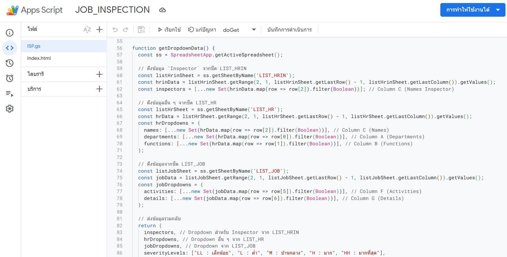Open the Triggers alarm clock icon
The height and width of the screenshot is (257, 507).
(10, 78)
